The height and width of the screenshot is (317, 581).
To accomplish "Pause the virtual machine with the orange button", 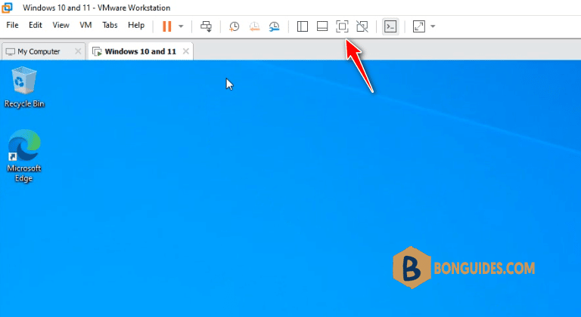I will (167, 26).
